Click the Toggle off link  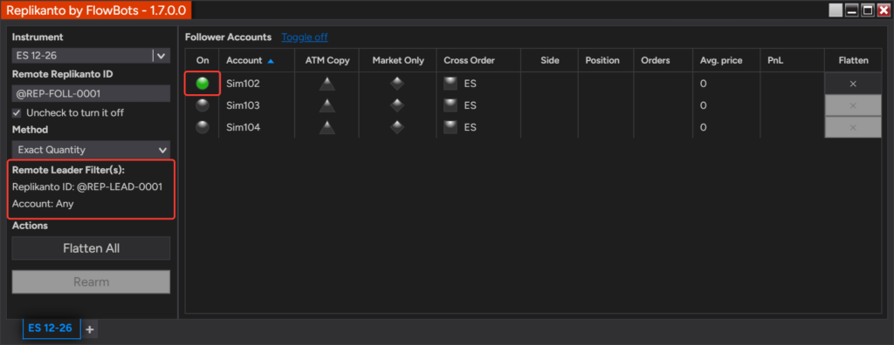[305, 37]
